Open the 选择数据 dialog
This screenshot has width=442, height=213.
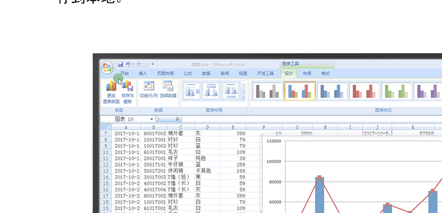pos(168,86)
